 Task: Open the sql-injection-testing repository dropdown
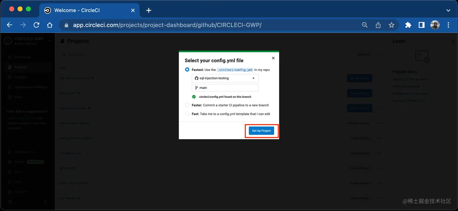(x=225, y=78)
